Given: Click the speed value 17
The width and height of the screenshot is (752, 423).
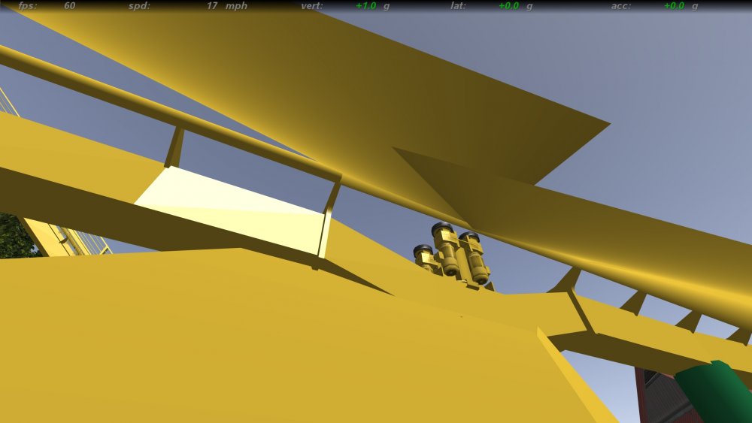Looking at the screenshot, I should 212,6.
